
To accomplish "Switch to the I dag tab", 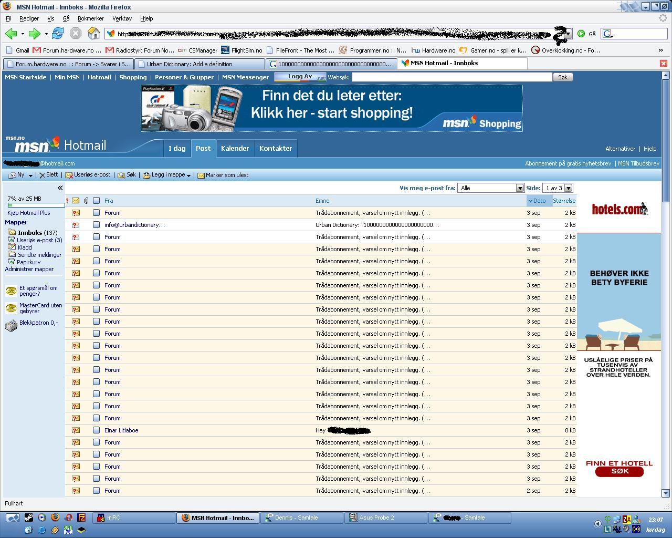I will 177,149.
